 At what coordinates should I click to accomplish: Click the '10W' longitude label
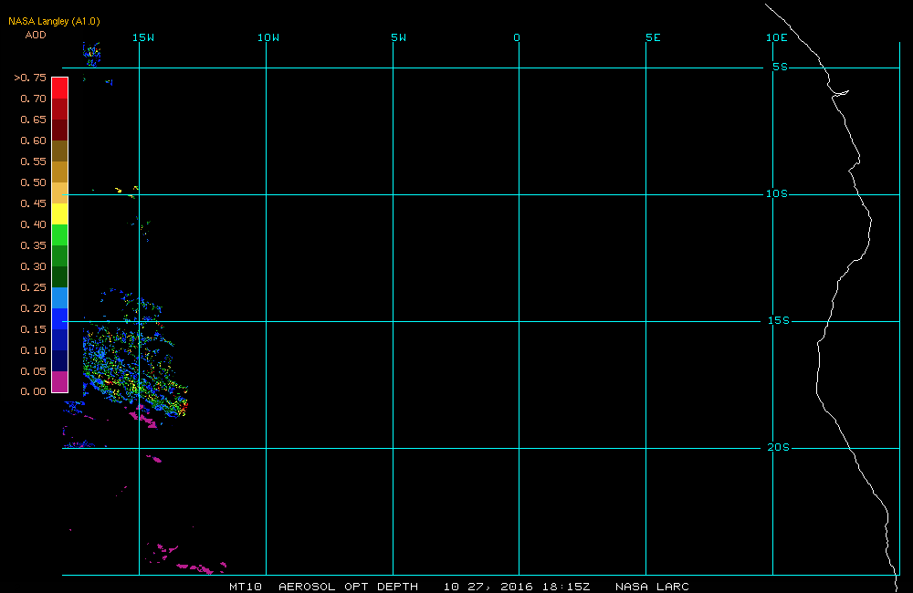pos(268,37)
